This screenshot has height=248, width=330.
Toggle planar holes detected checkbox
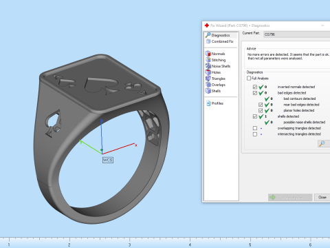click(261, 111)
